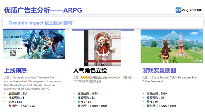Click the ZingFront智线 brand text

click(x=192, y=10)
